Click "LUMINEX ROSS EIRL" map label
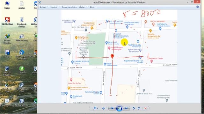 (82, 61)
